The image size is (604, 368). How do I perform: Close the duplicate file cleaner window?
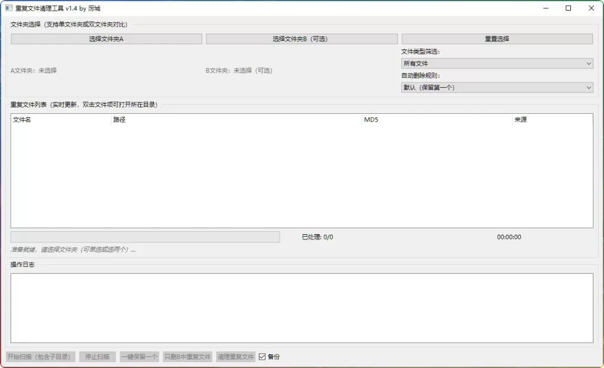coord(591,8)
